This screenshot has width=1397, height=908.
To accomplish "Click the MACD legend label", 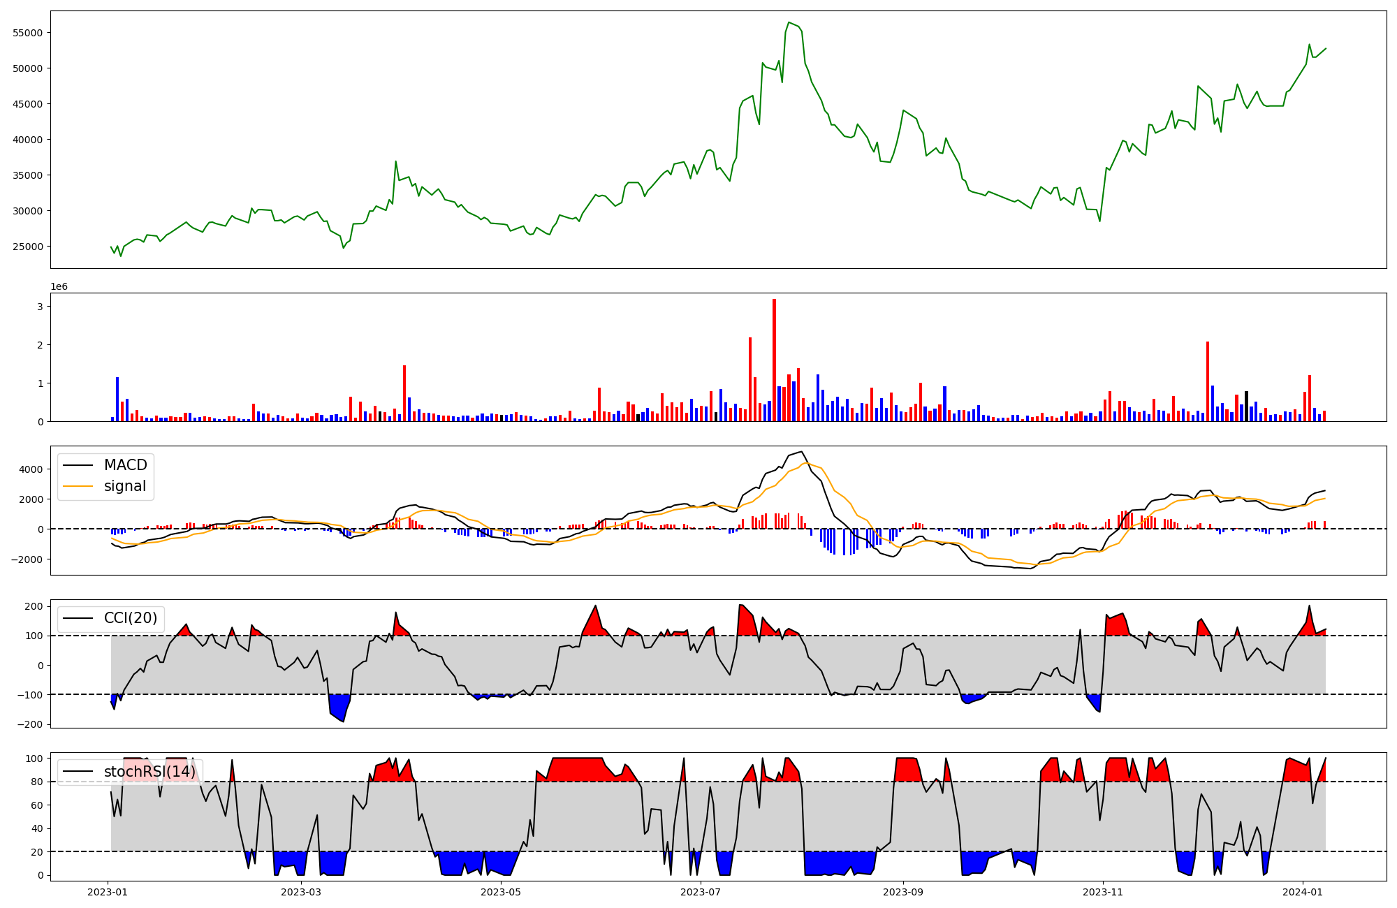I will click(125, 465).
